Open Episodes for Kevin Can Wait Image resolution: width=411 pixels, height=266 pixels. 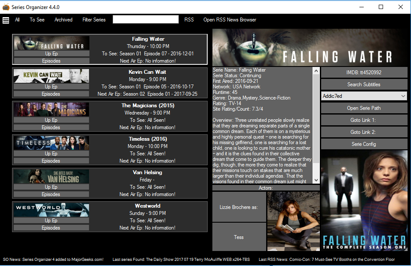pos(51,94)
